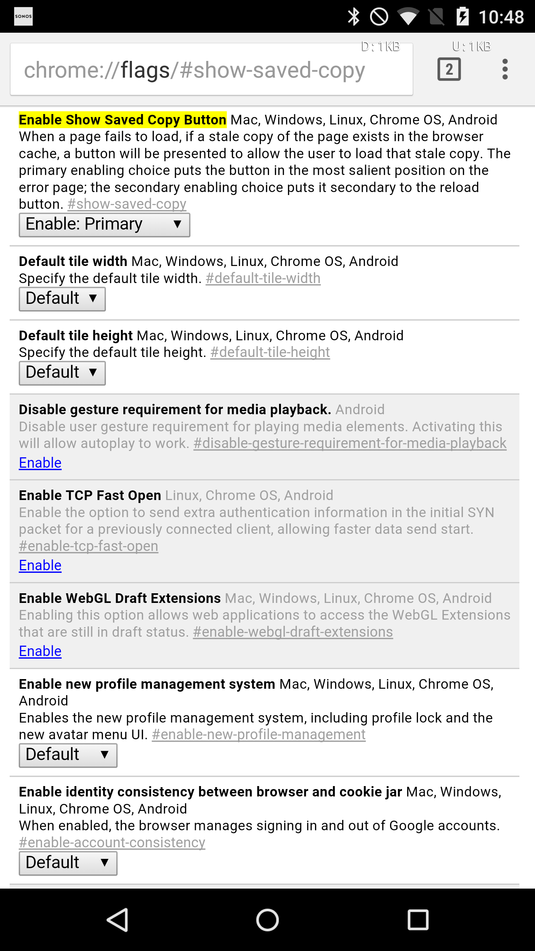The image size is (535, 951).
Task: Enable TCP Fast Open
Action: tap(40, 565)
